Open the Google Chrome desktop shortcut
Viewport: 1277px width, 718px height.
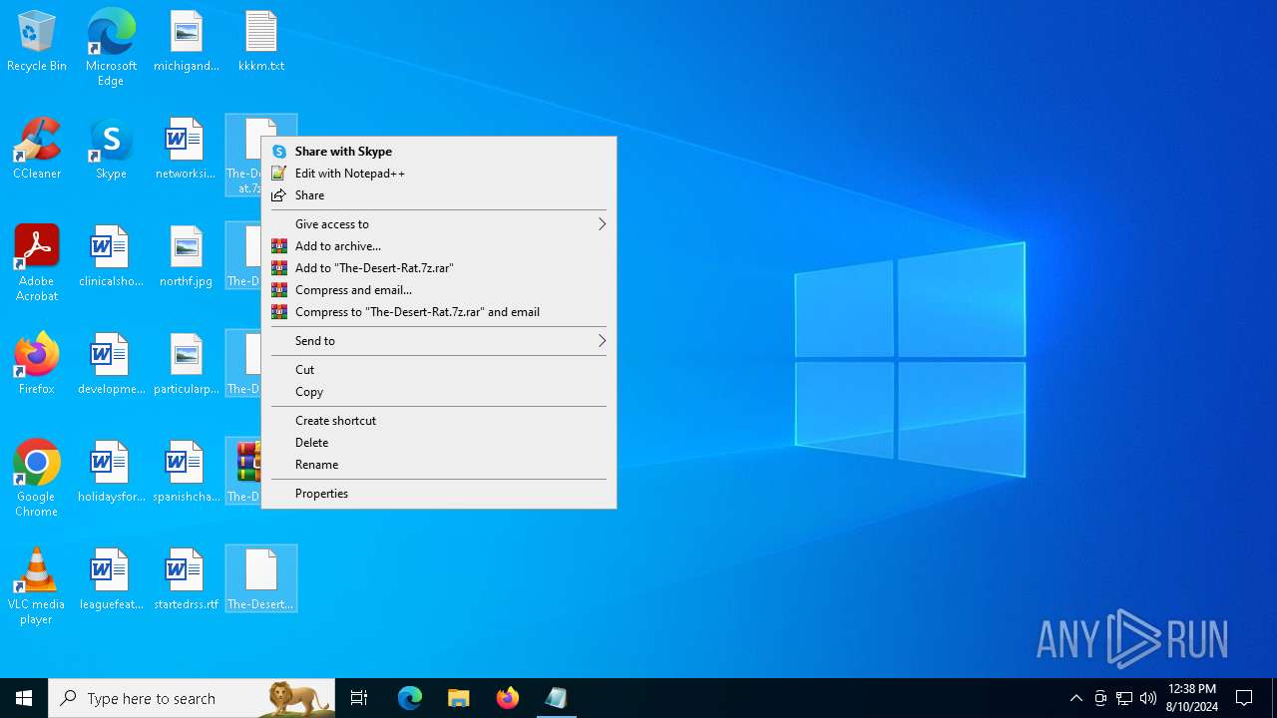(37, 479)
